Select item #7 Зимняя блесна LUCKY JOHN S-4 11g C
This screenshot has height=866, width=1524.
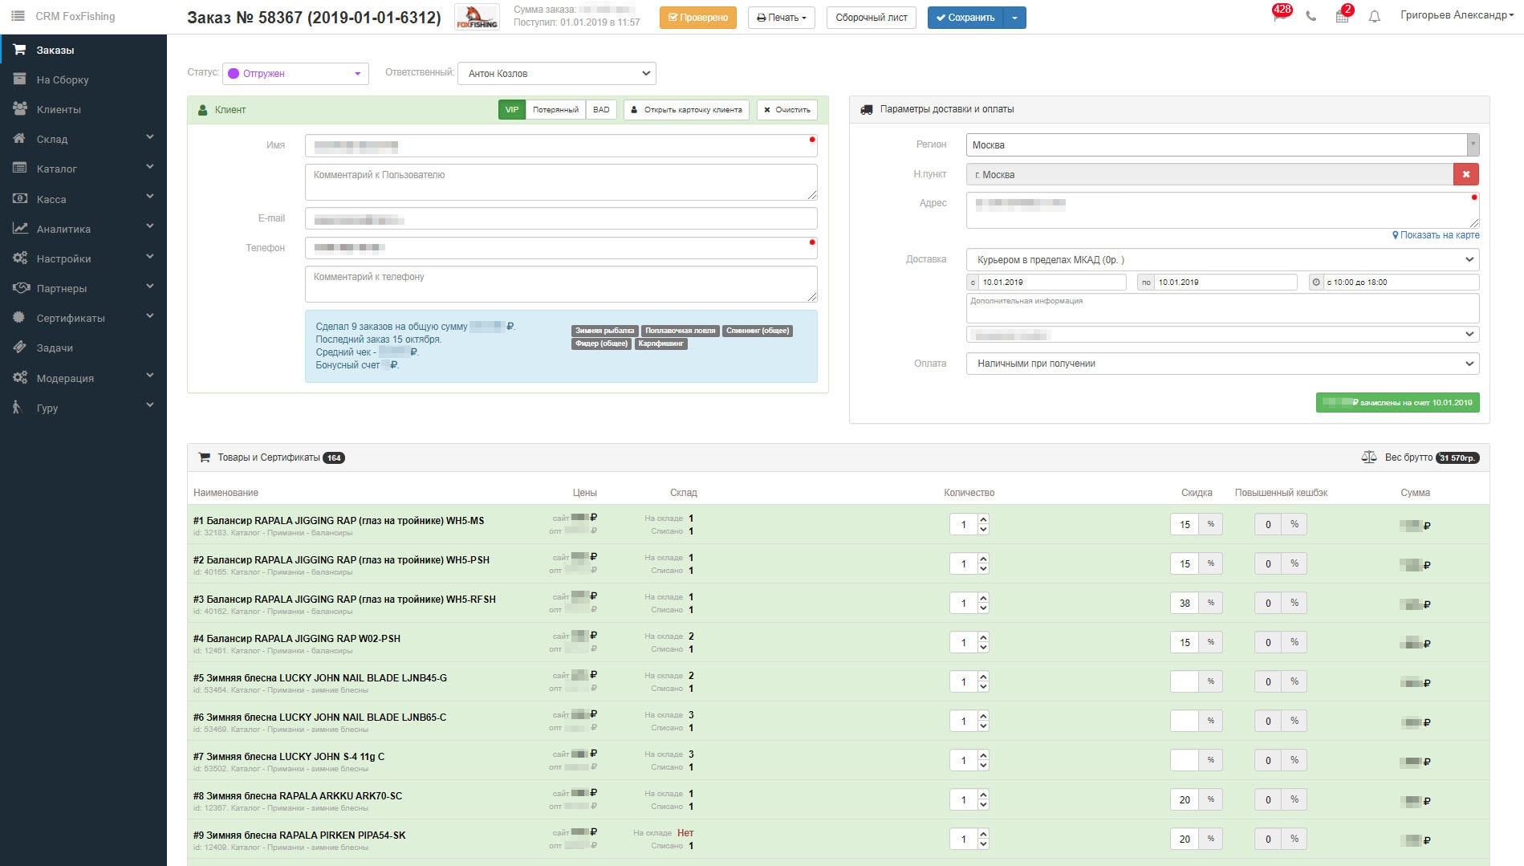(x=289, y=757)
